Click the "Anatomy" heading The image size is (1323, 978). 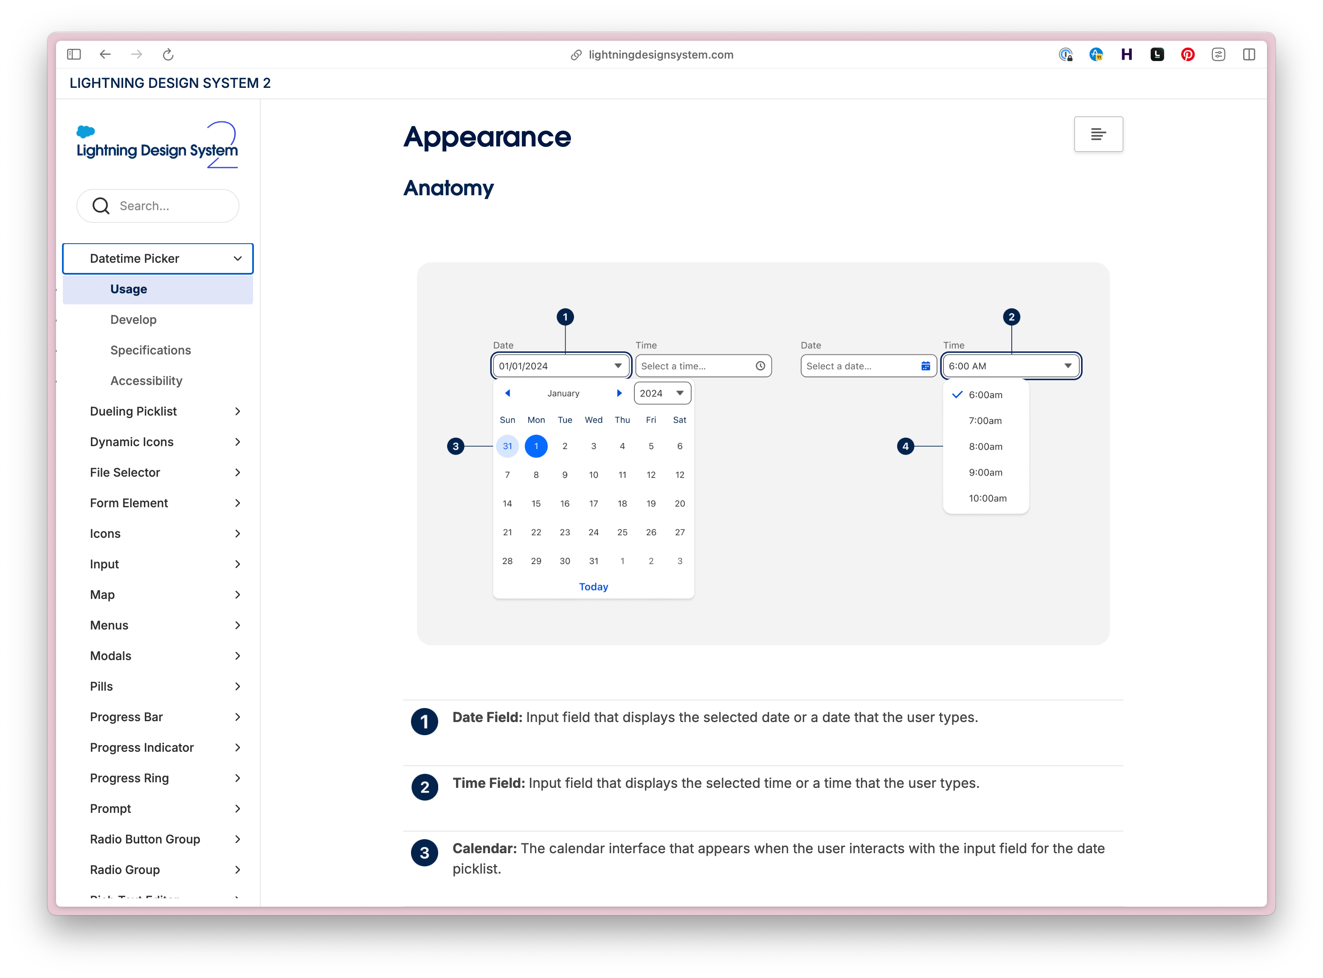(448, 188)
